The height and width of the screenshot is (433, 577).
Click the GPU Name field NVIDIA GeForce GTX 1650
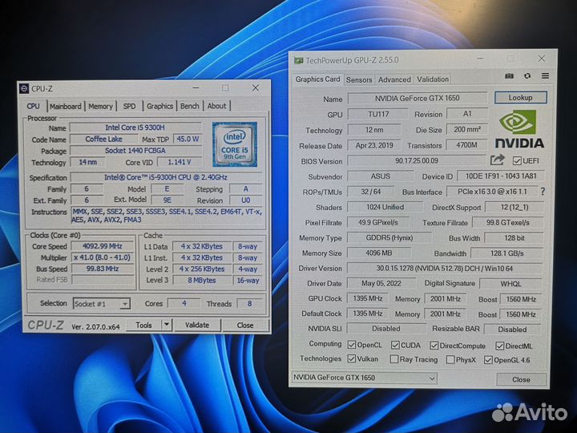point(418,99)
